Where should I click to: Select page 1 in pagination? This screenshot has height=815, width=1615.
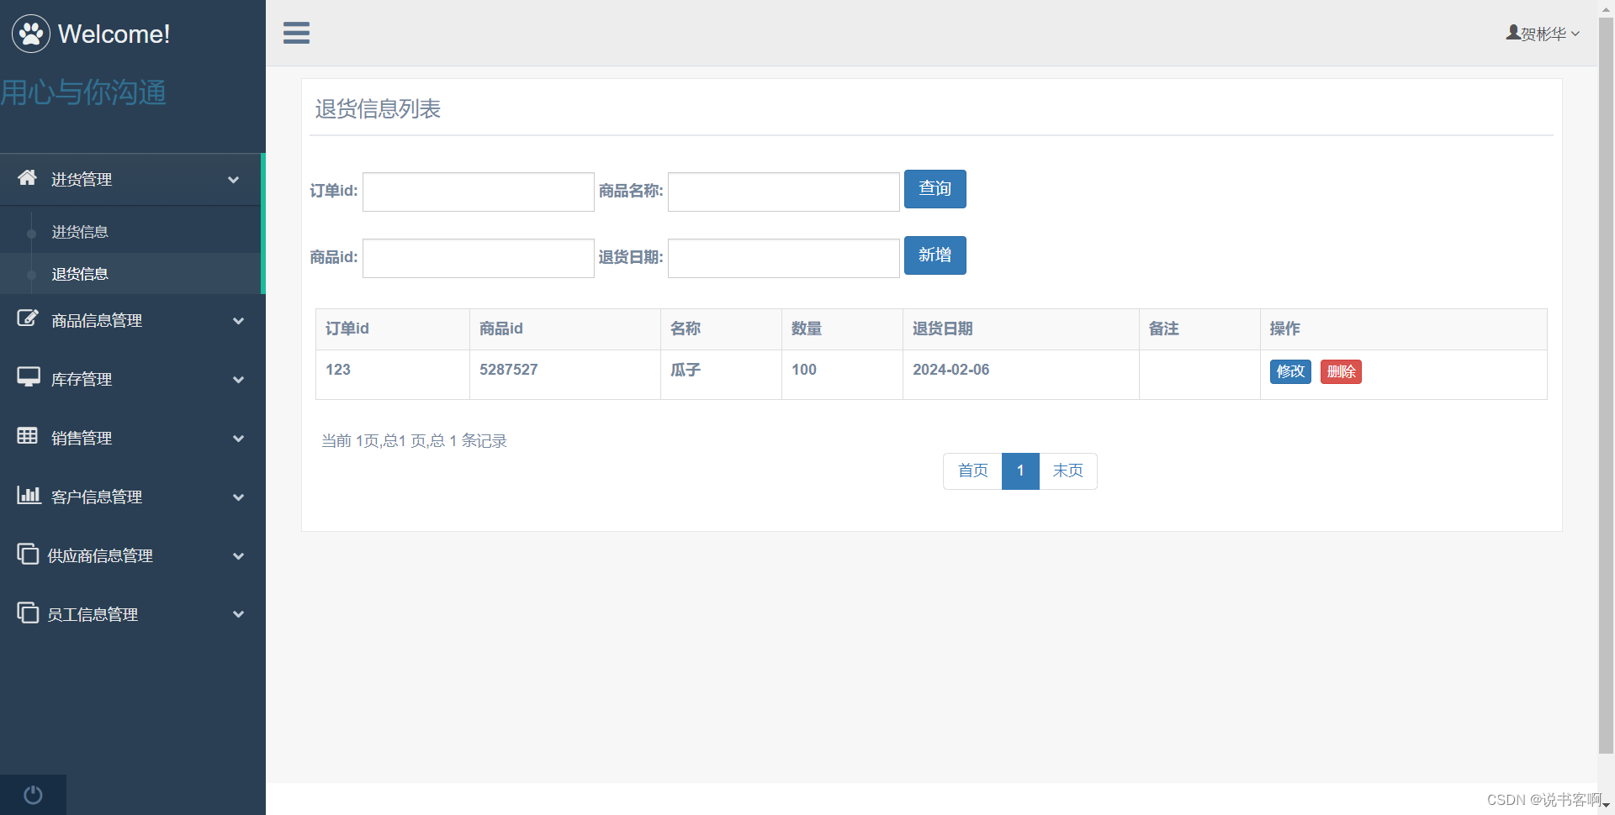1020,471
